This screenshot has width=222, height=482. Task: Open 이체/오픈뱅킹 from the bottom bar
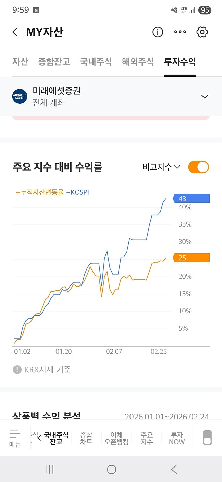[x=116, y=437]
